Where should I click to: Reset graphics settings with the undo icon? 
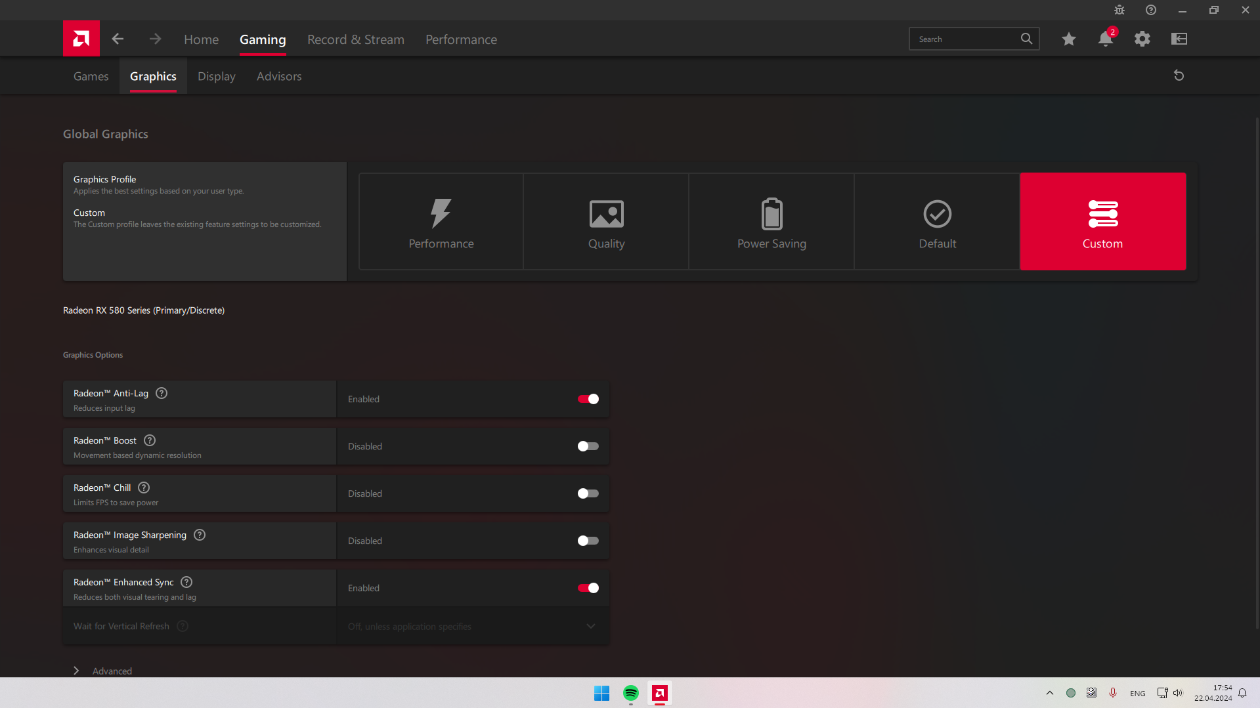point(1179,75)
